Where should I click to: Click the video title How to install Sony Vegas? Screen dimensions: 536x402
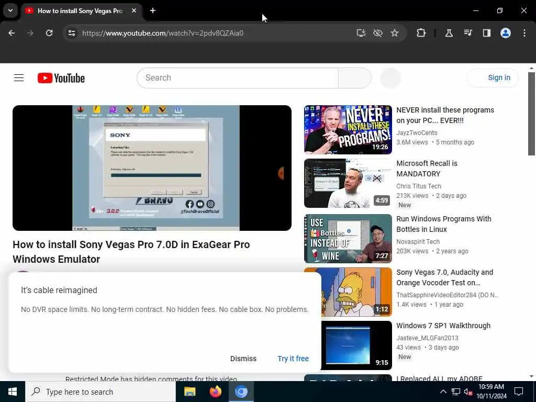[x=131, y=252]
